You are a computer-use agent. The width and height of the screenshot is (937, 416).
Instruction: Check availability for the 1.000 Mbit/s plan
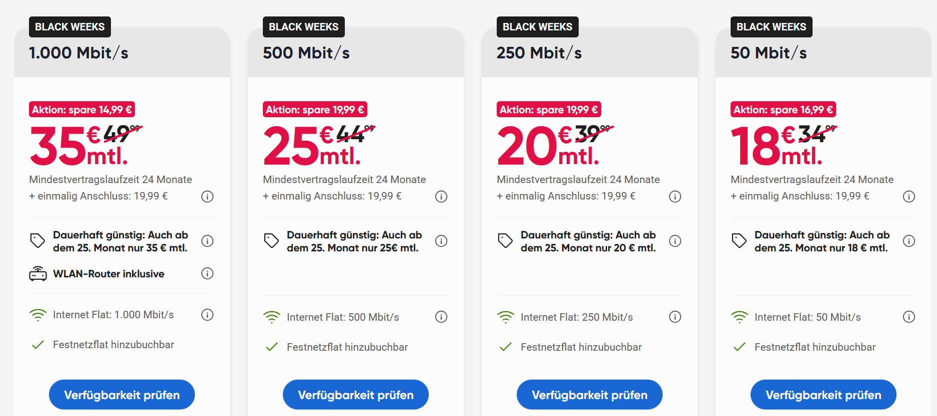[x=122, y=395]
